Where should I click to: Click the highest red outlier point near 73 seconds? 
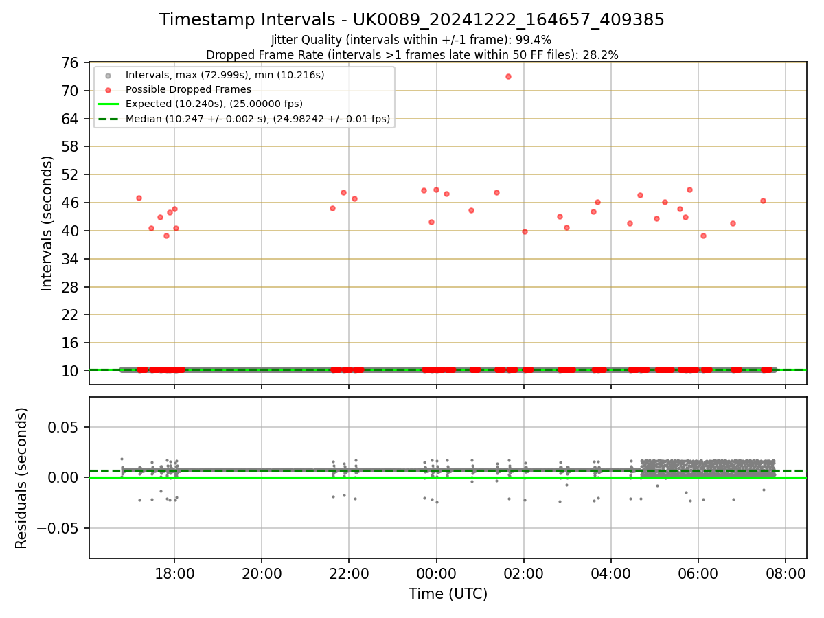pyautogui.click(x=508, y=76)
